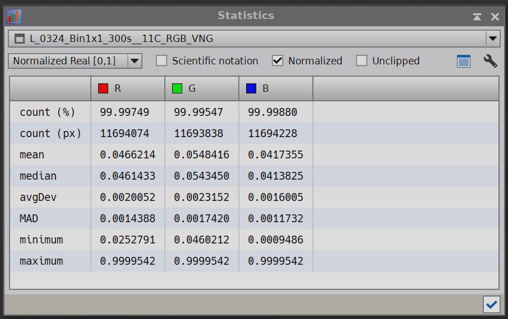This screenshot has width=508, height=319.
Task: Click R minimum value 0.0252791
Action: tap(128, 240)
